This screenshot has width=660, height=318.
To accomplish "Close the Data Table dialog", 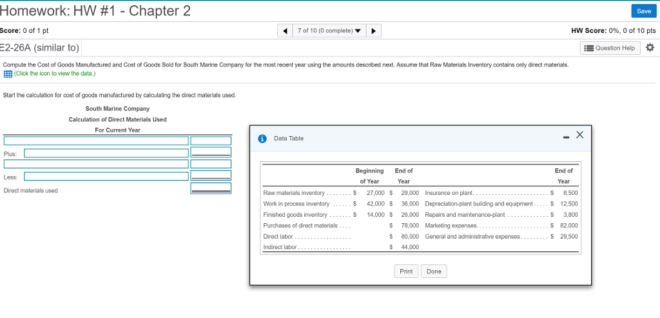I will click(579, 135).
